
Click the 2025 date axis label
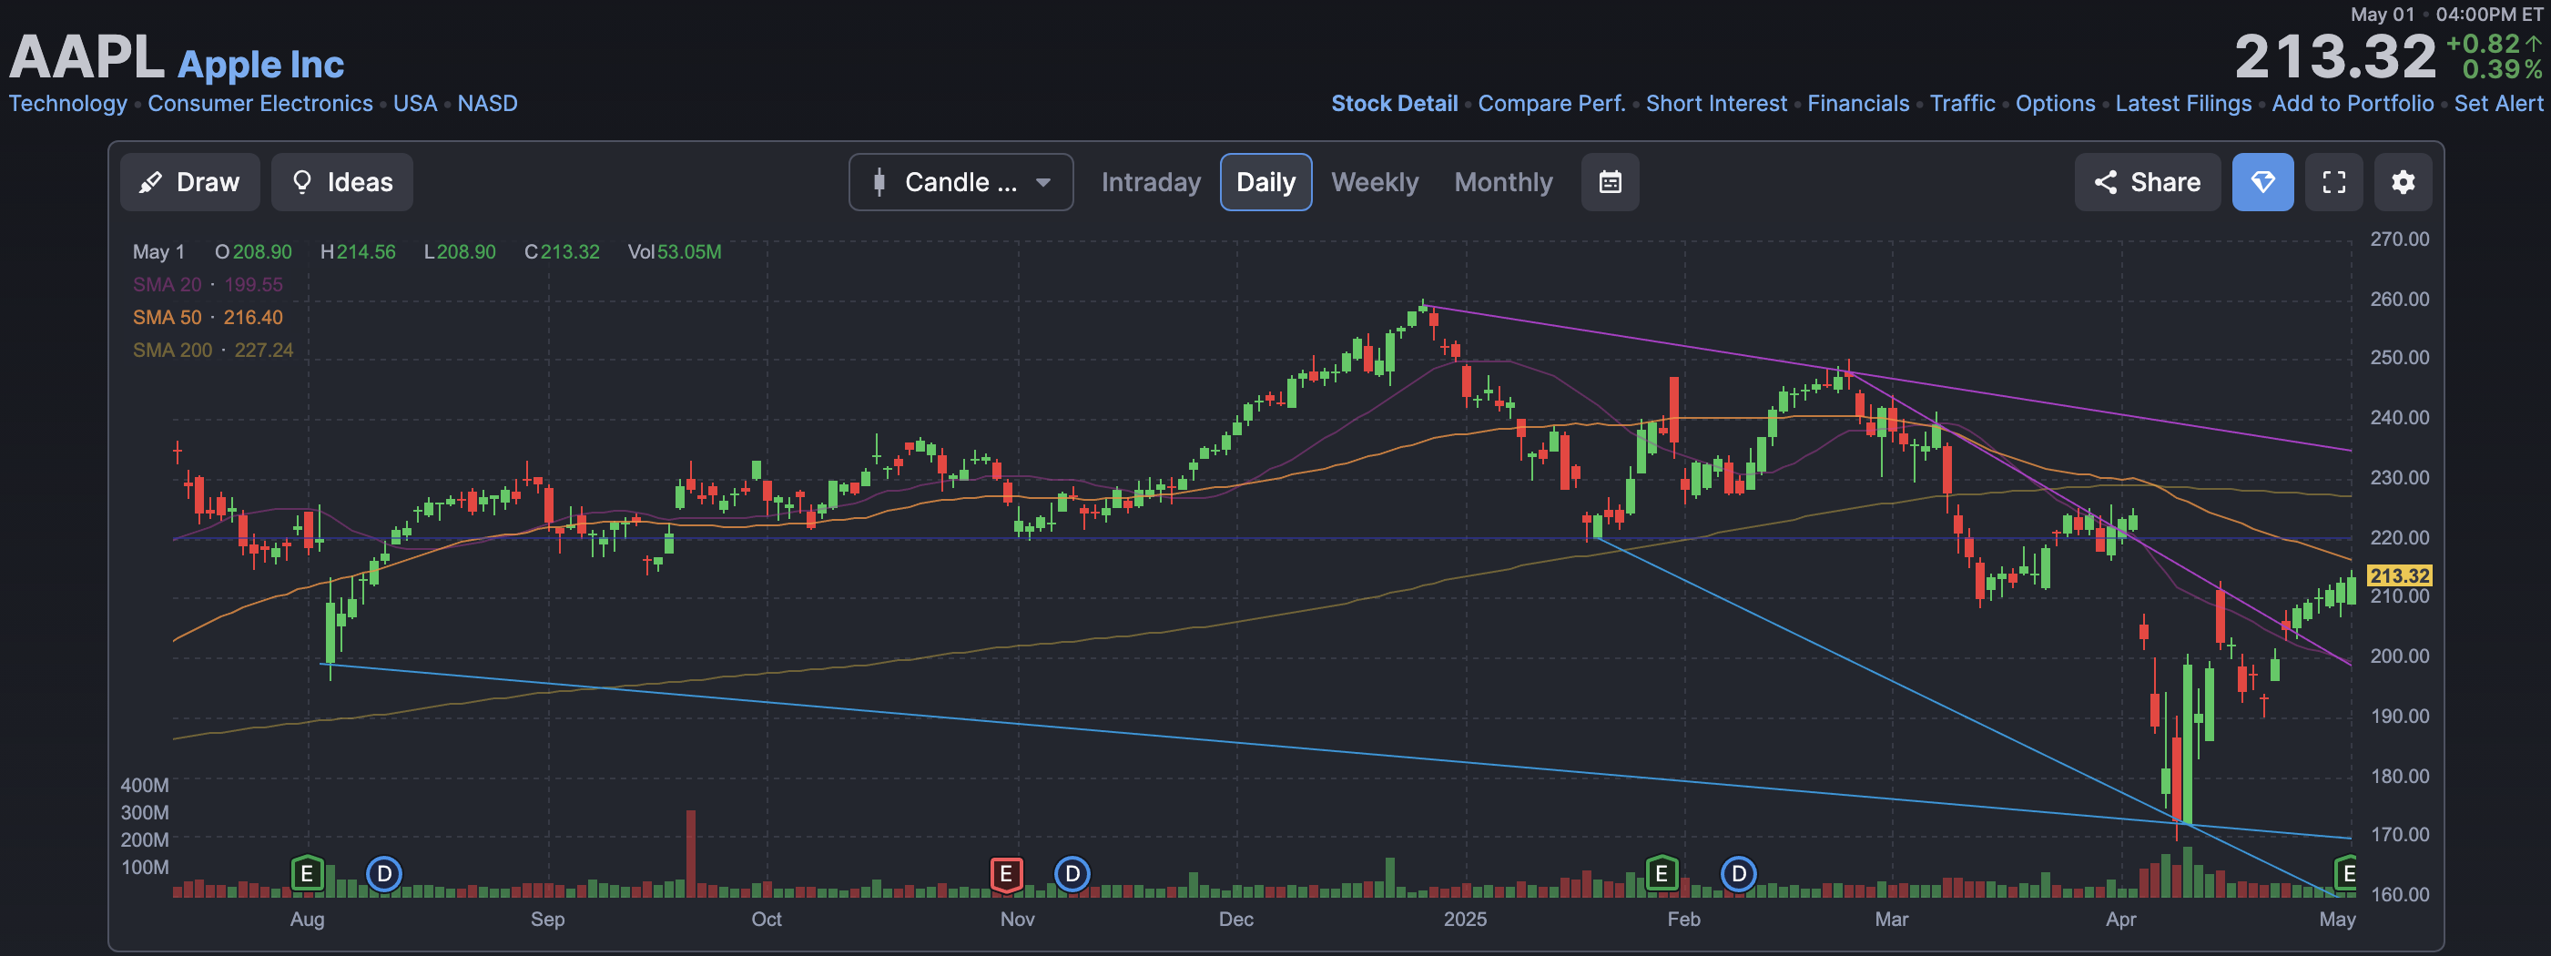click(x=1465, y=920)
